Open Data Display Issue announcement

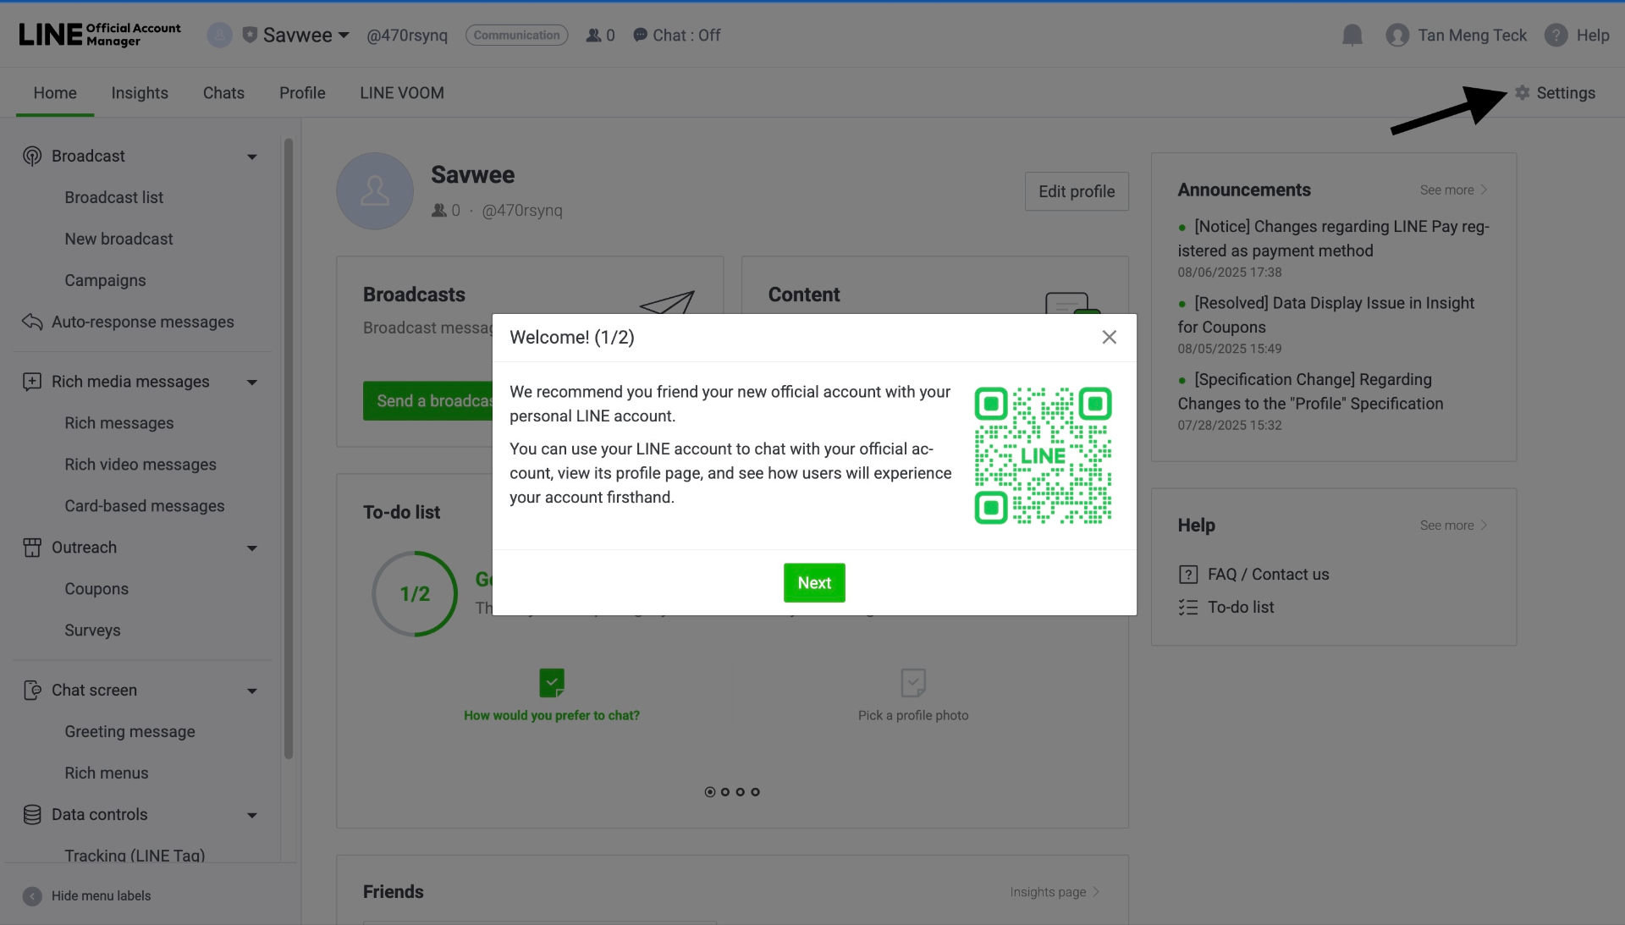(1326, 315)
